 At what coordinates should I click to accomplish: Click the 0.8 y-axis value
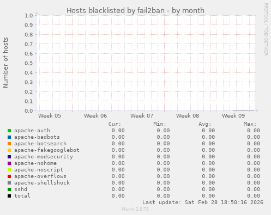click(29, 34)
